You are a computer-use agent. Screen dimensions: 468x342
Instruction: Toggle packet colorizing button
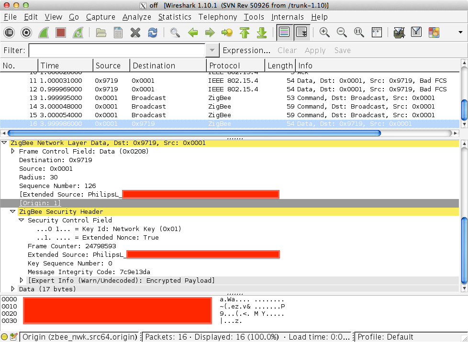[284, 32]
